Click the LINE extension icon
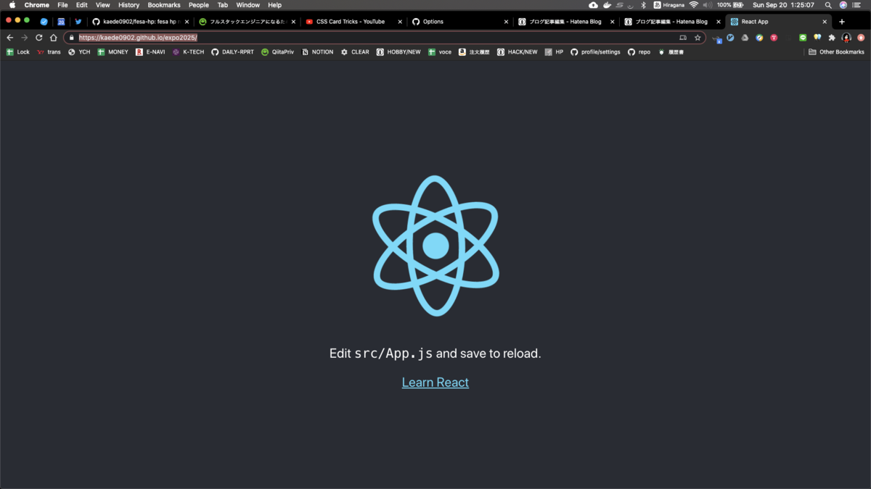This screenshot has width=871, height=489. [803, 38]
